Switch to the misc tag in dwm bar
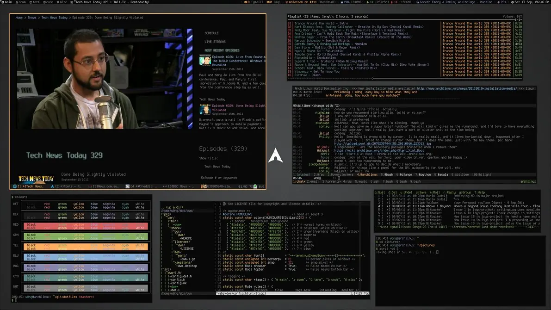 (x=62, y=2)
